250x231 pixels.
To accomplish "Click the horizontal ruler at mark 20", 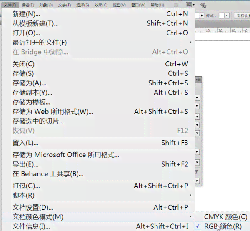I will click(221, 30).
